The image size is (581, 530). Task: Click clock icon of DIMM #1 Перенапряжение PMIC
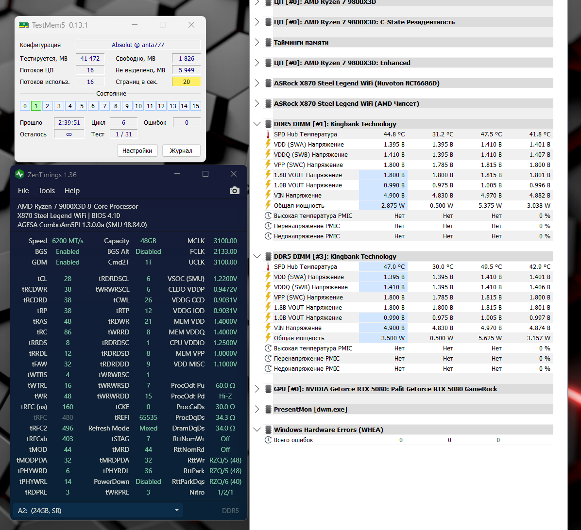coord(268,226)
